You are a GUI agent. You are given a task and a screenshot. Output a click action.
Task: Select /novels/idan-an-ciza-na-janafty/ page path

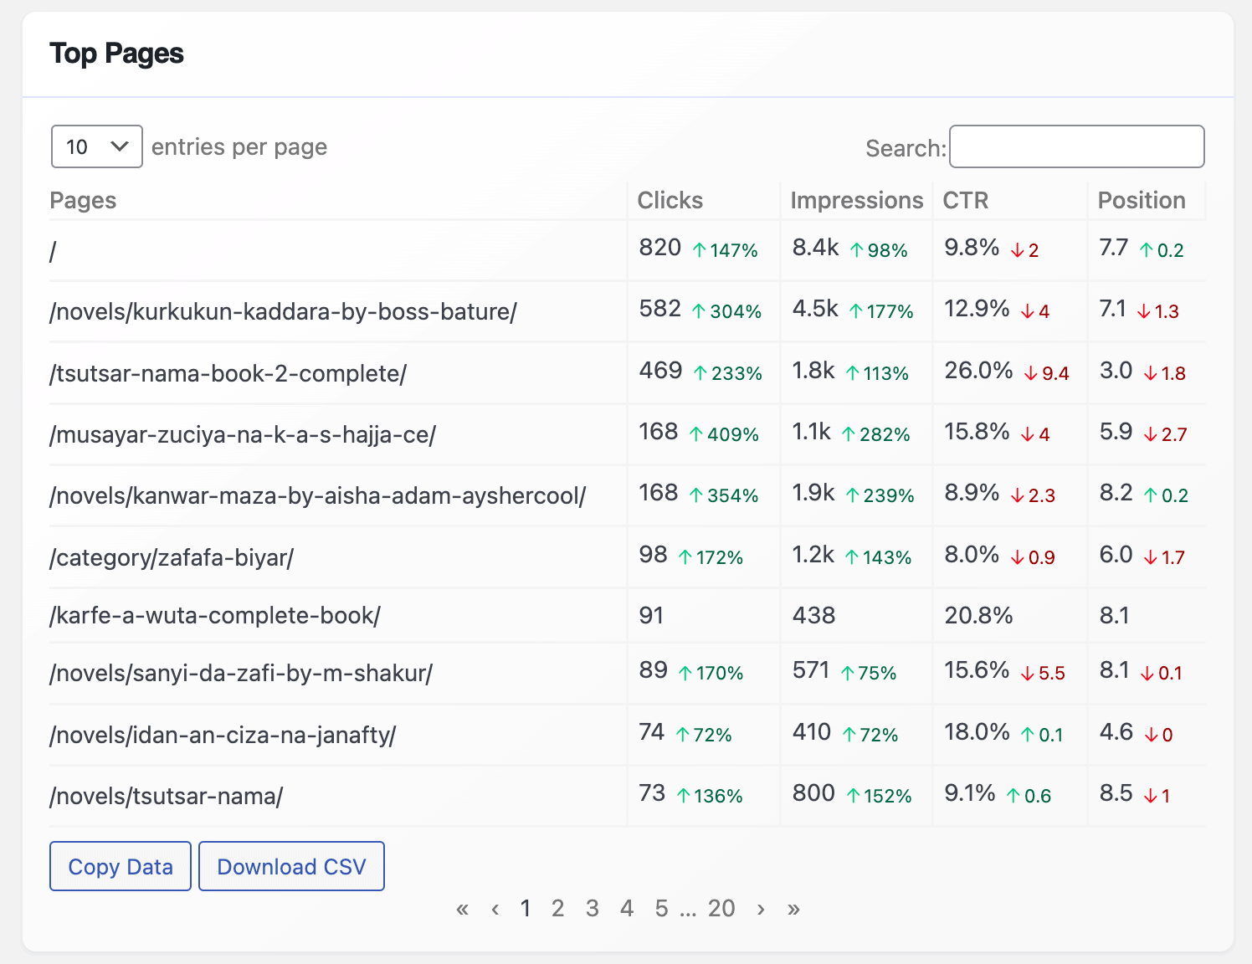223,735
